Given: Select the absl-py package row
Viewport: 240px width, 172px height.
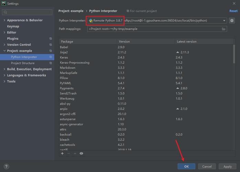Looking at the screenshot, I should [x=146, y=104].
